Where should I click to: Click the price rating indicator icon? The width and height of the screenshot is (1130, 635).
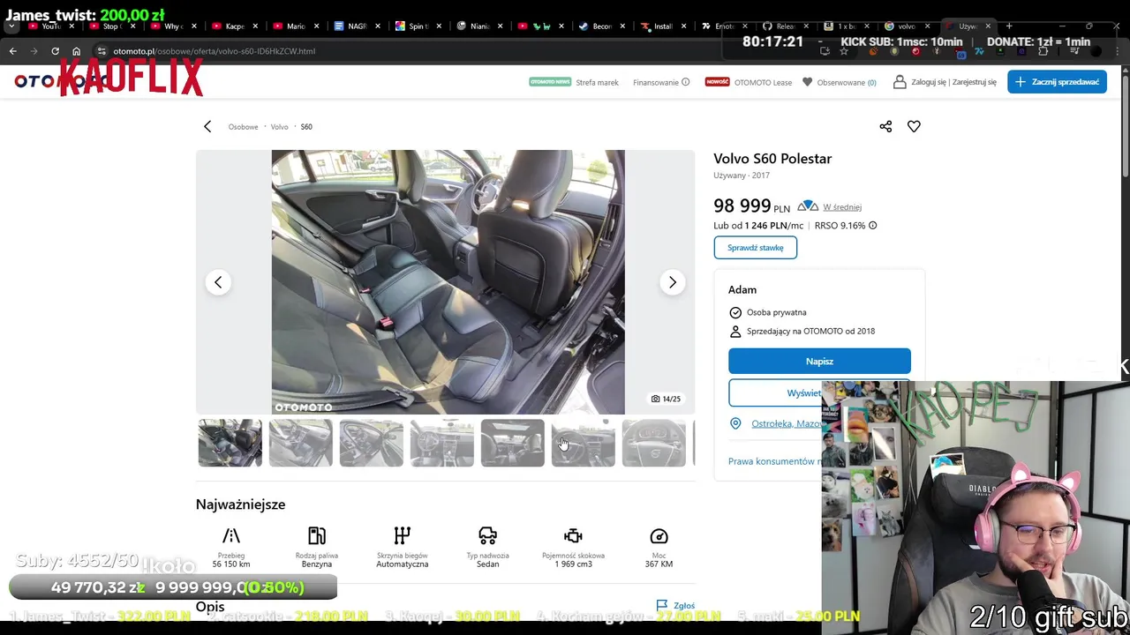click(x=808, y=206)
